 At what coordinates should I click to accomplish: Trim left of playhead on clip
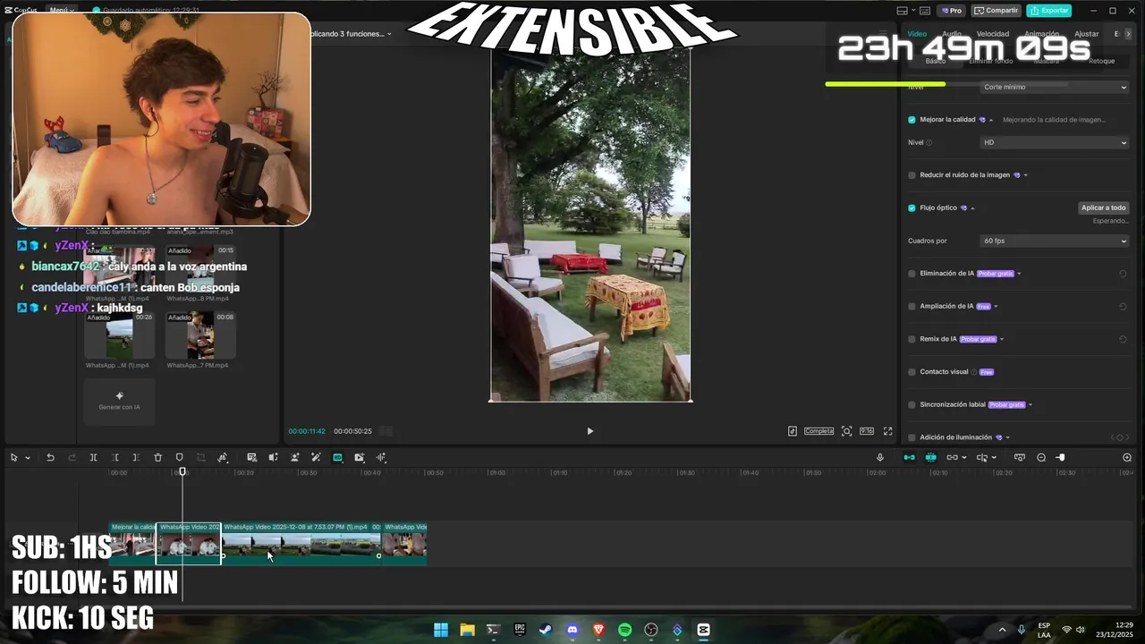[x=114, y=457]
